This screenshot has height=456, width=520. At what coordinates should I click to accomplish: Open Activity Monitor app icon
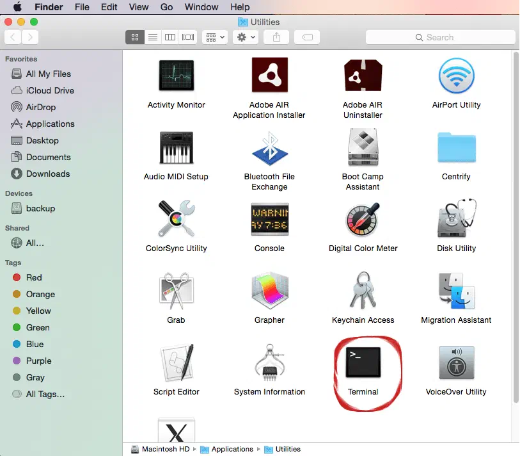coord(176,76)
